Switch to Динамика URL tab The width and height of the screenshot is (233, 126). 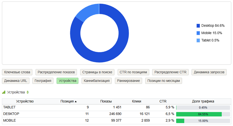pos(16,81)
